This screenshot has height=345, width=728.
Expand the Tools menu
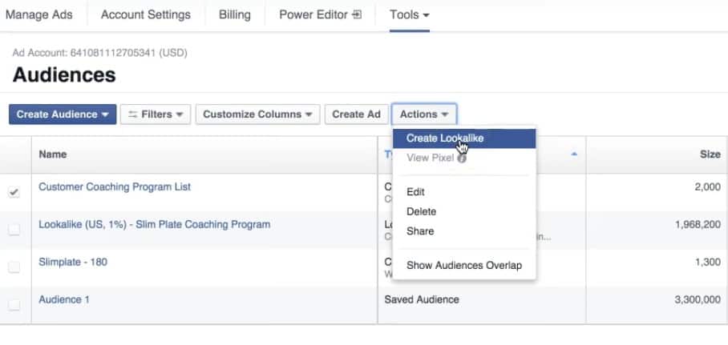click(410, 15)
